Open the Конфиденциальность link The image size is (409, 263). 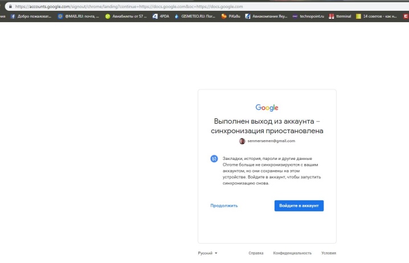[292, 253]
